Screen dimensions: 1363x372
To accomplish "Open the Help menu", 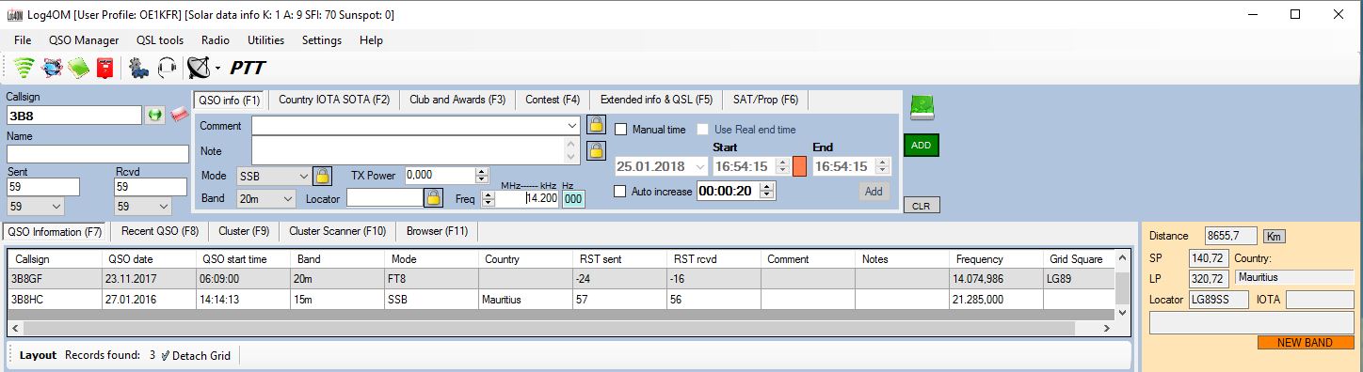I will pyautogui.click(x=372, y=40).
